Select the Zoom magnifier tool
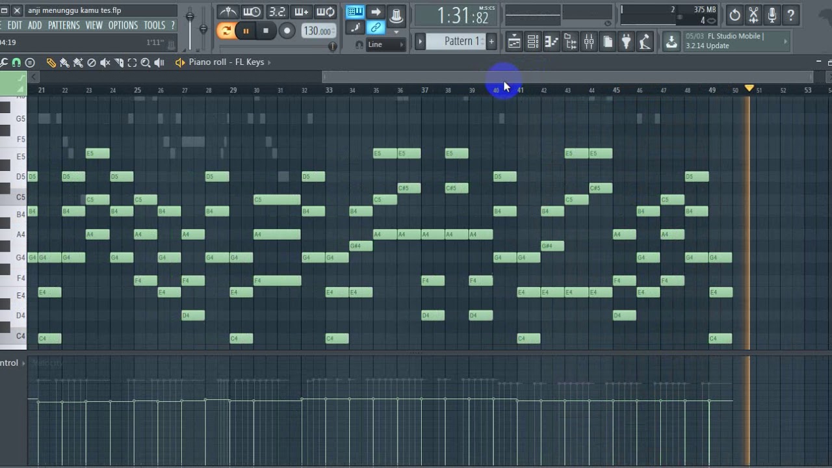The height and width of the screenshot is (468, 832). (146, 62)
